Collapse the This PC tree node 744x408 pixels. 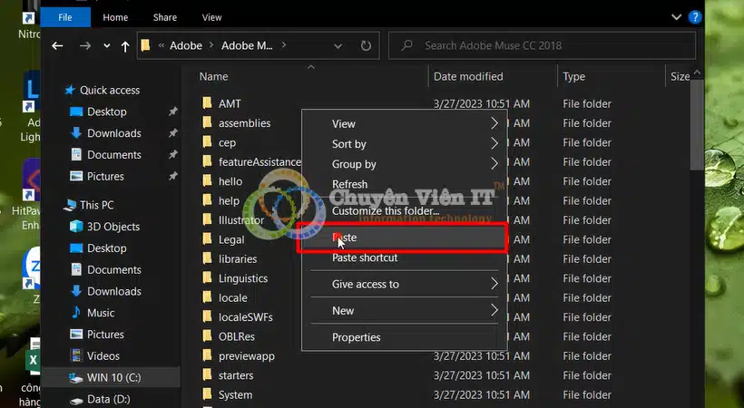click(55, 206)
